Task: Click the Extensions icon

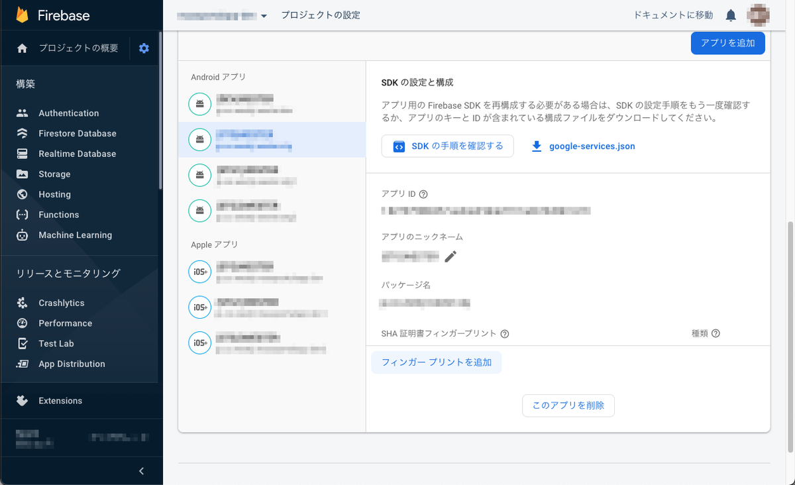Action: point(23,401)
